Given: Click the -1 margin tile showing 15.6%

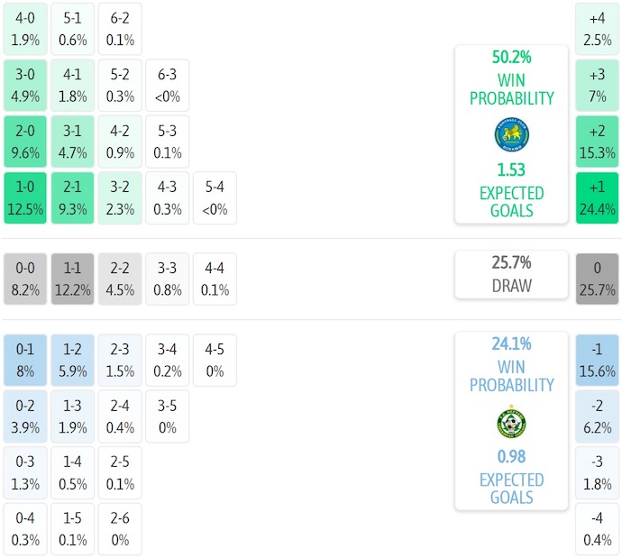Looking at the screenshot, I should [597, 360].
